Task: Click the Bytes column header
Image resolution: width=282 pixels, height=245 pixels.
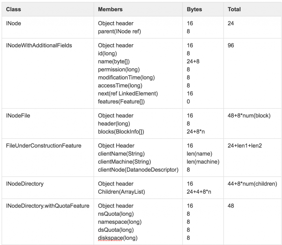Action: click(x=194, y=9)
